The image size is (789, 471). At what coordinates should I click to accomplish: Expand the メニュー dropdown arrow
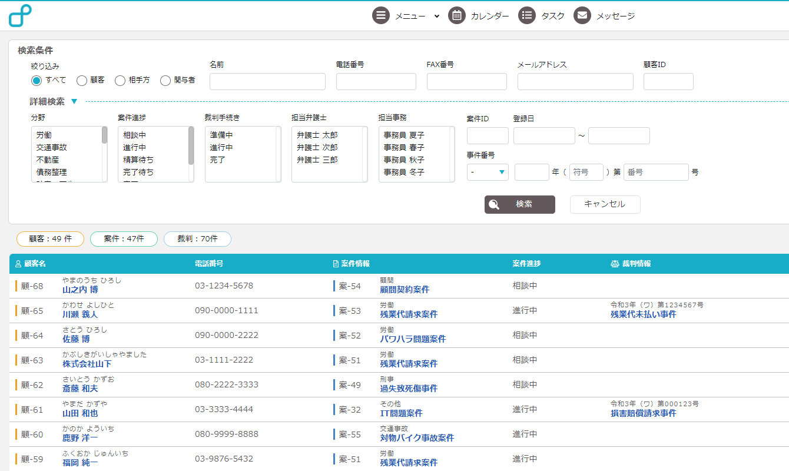pos(437,16)
